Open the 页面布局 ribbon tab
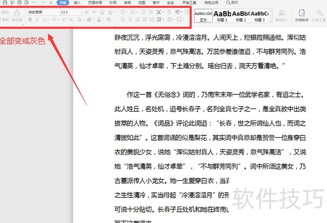The width and height of the screenshot is (327, 223). pos(95,3)
